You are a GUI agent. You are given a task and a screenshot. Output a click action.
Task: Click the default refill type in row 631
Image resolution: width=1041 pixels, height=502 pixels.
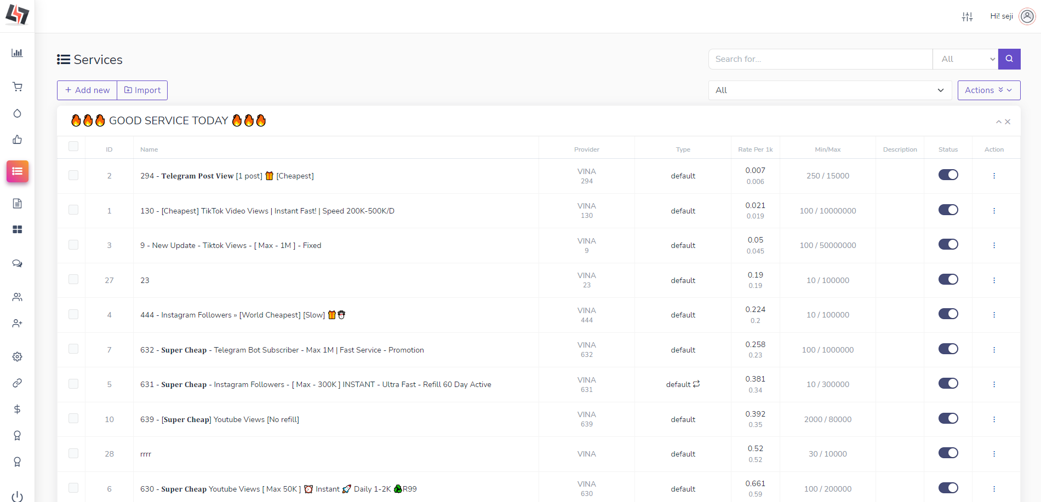coord(683,384)
